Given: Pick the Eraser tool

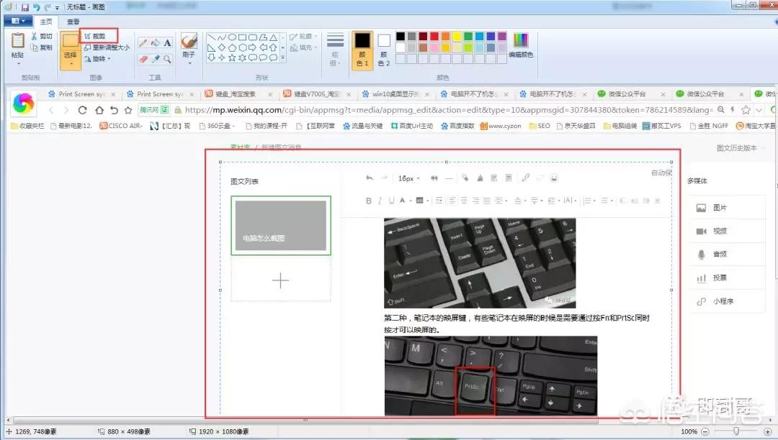Looking at the screenshot, I should (143, 59).
